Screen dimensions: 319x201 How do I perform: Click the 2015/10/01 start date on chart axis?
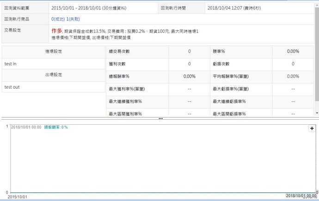18,196
